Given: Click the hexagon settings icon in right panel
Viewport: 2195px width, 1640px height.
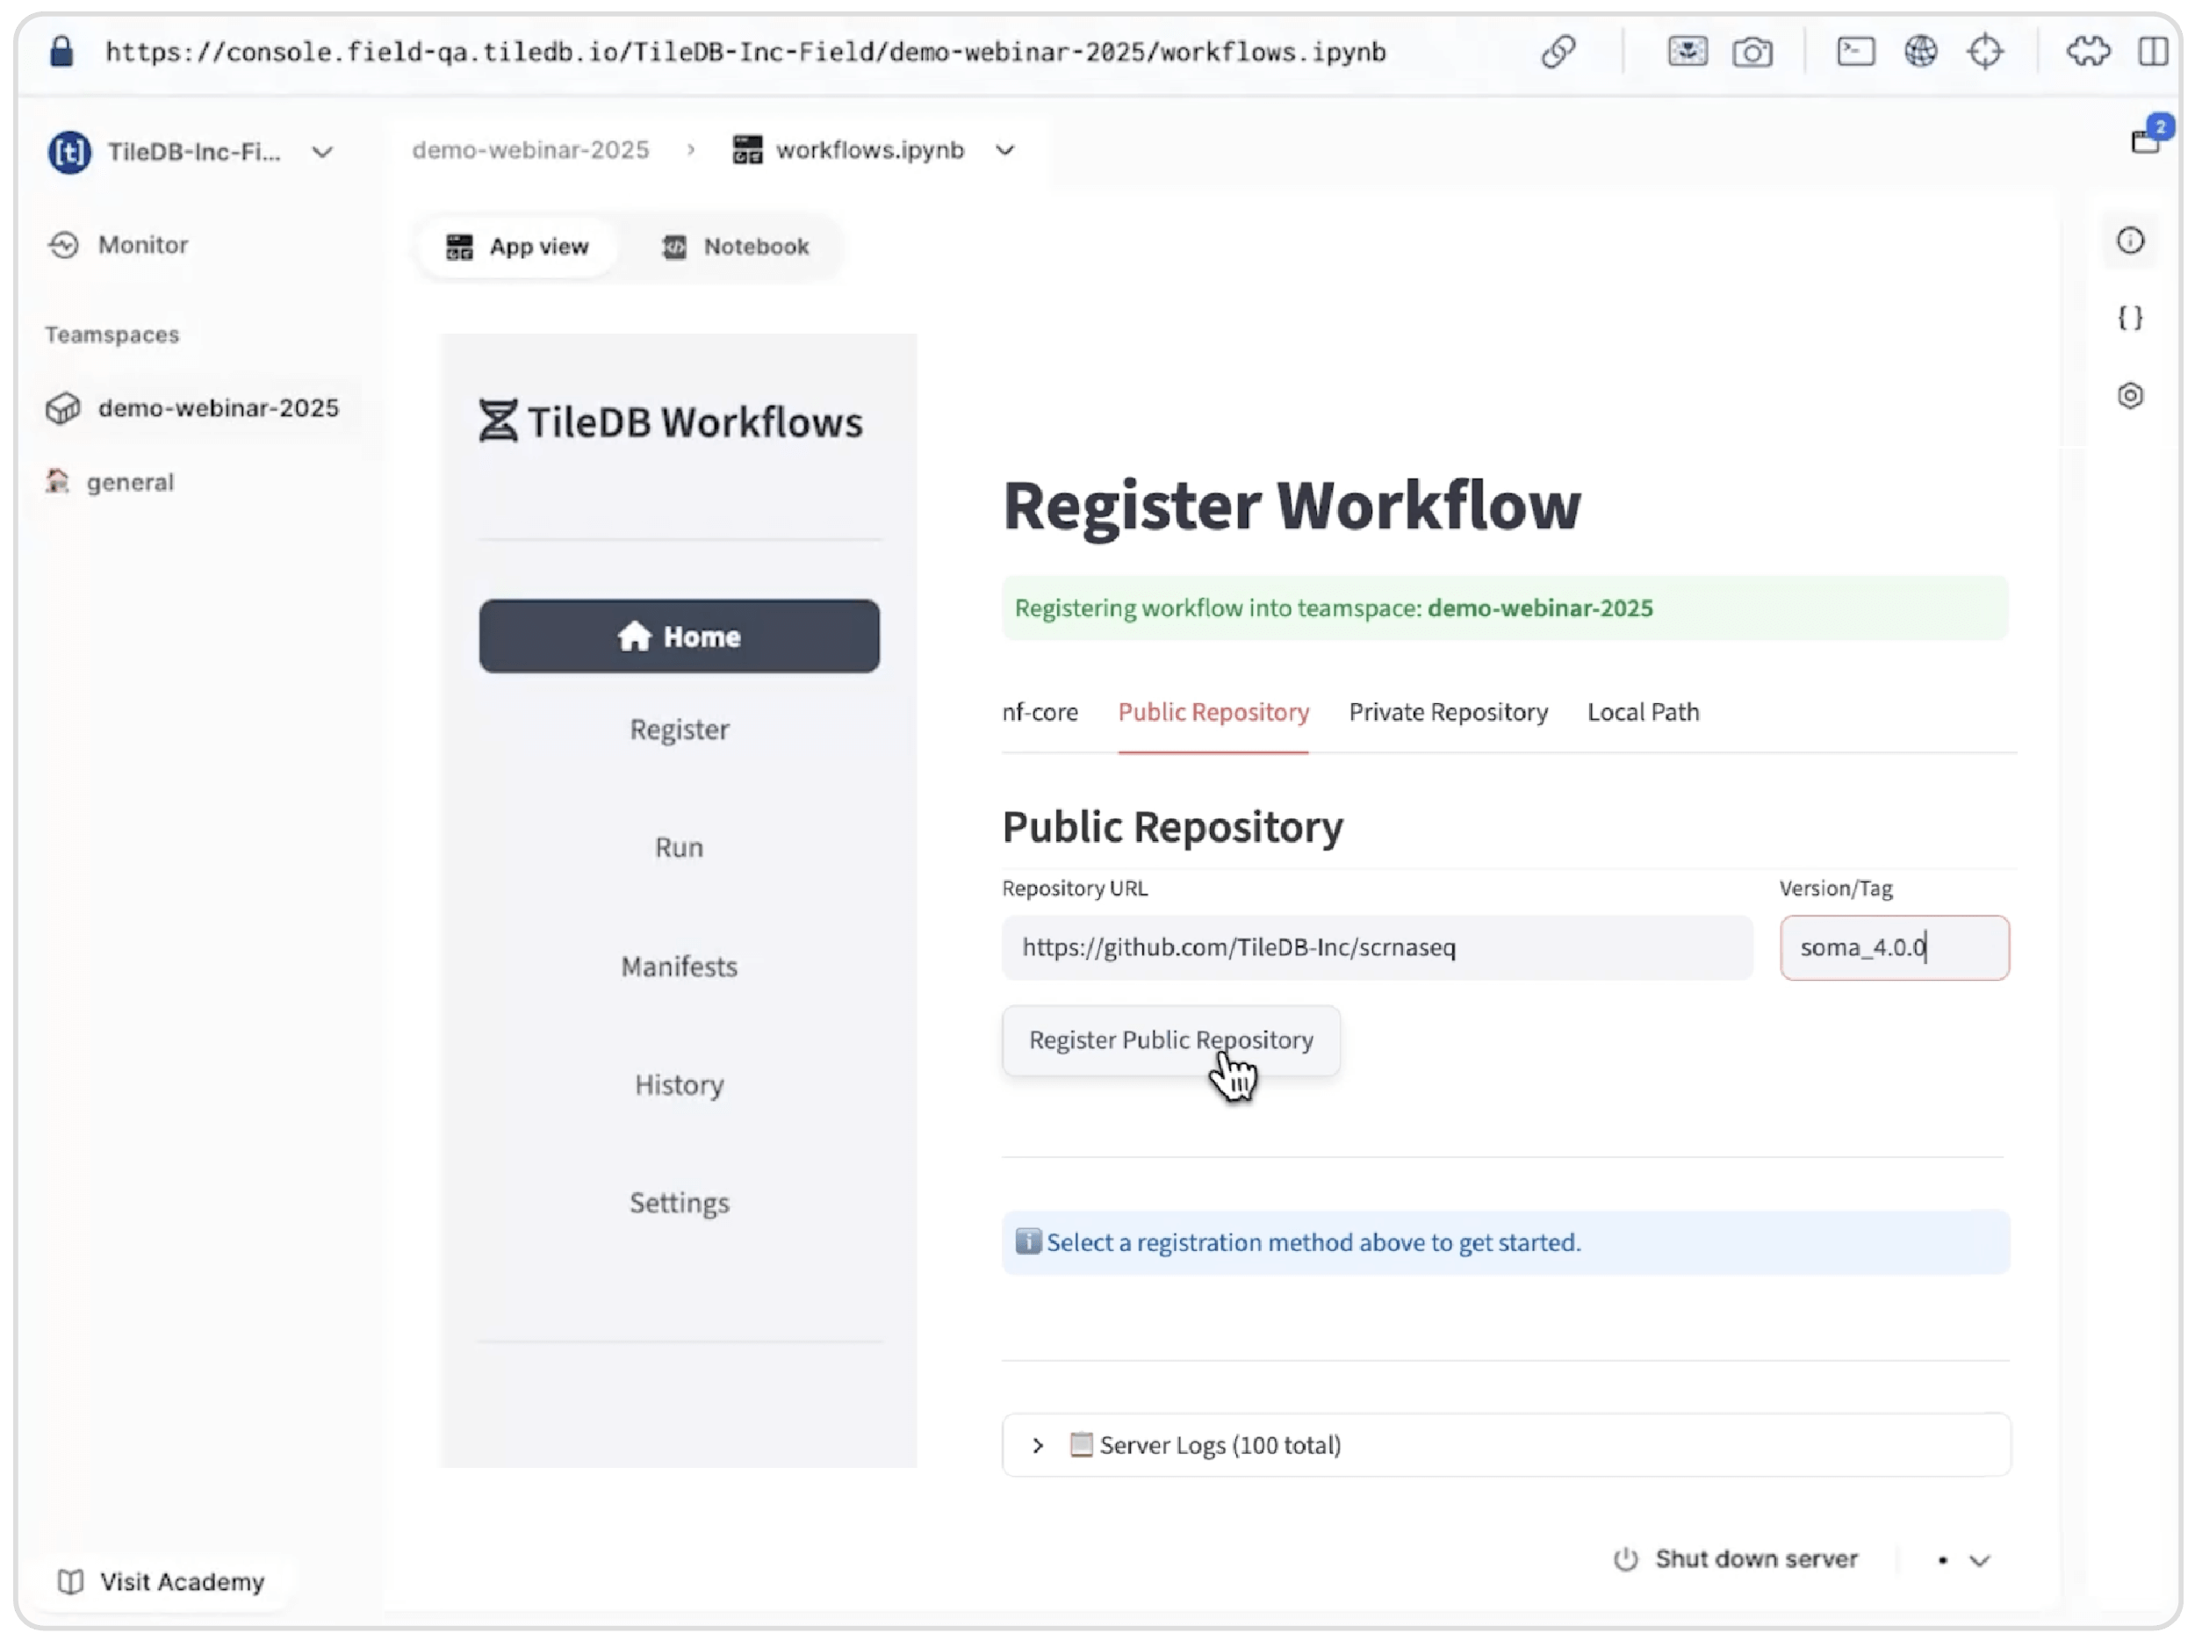Looking at the screenshot, I should point(2131,396).
